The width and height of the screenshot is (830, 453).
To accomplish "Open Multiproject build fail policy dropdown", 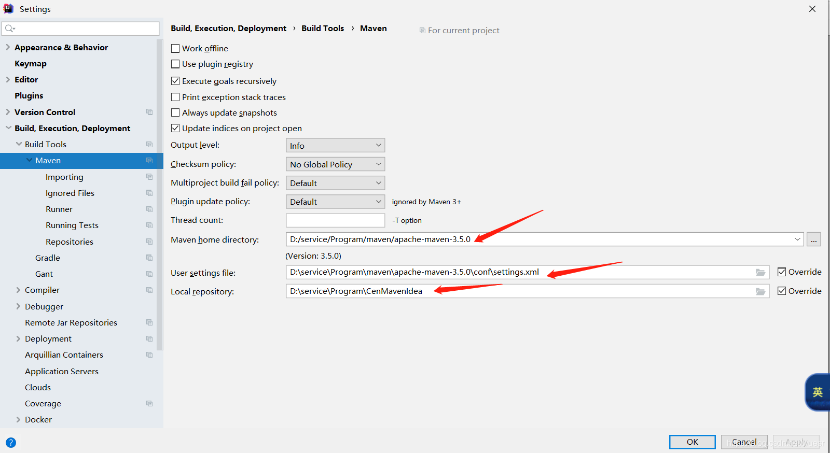I will click(x=335, y=183).
